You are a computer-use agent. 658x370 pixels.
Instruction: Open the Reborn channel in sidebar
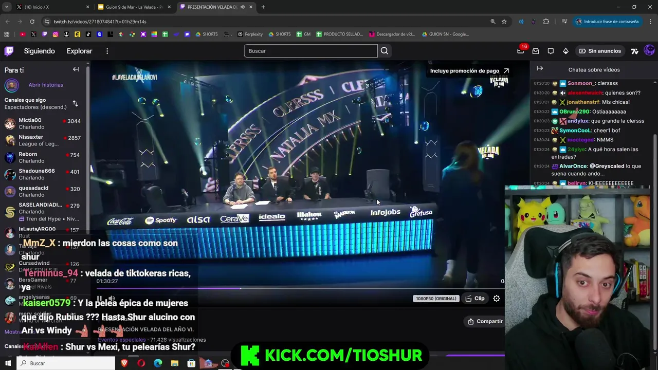click(x=43, y=157)
